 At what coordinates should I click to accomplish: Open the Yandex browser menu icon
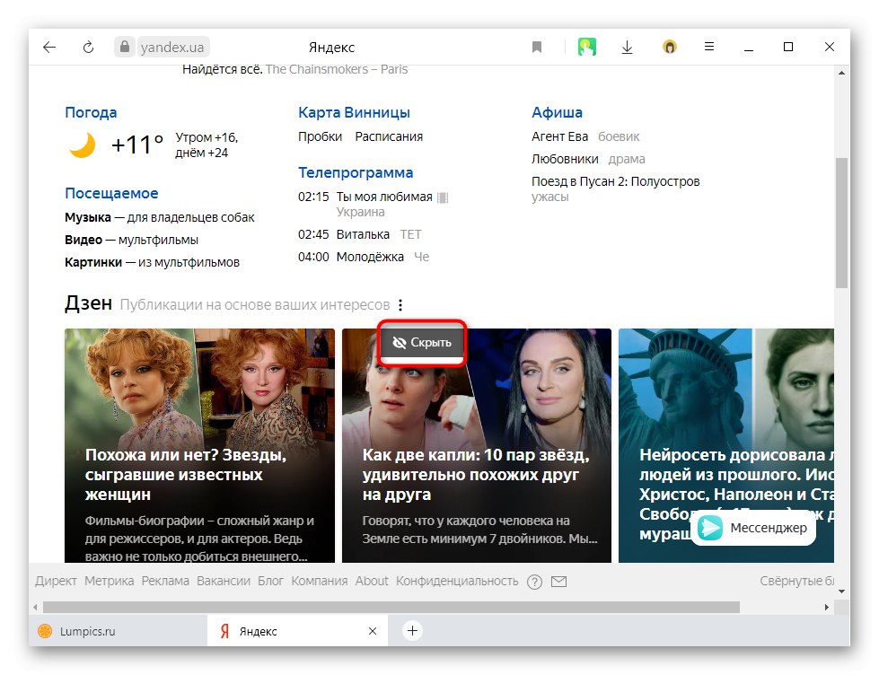pos(708,47)
